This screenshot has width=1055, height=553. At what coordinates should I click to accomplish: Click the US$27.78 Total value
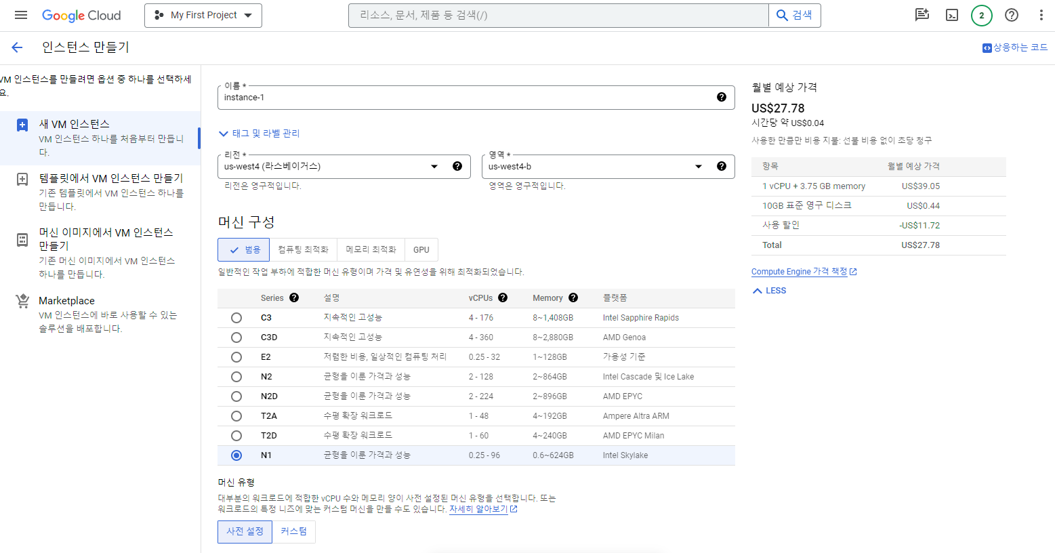click(x=920, y=245)
